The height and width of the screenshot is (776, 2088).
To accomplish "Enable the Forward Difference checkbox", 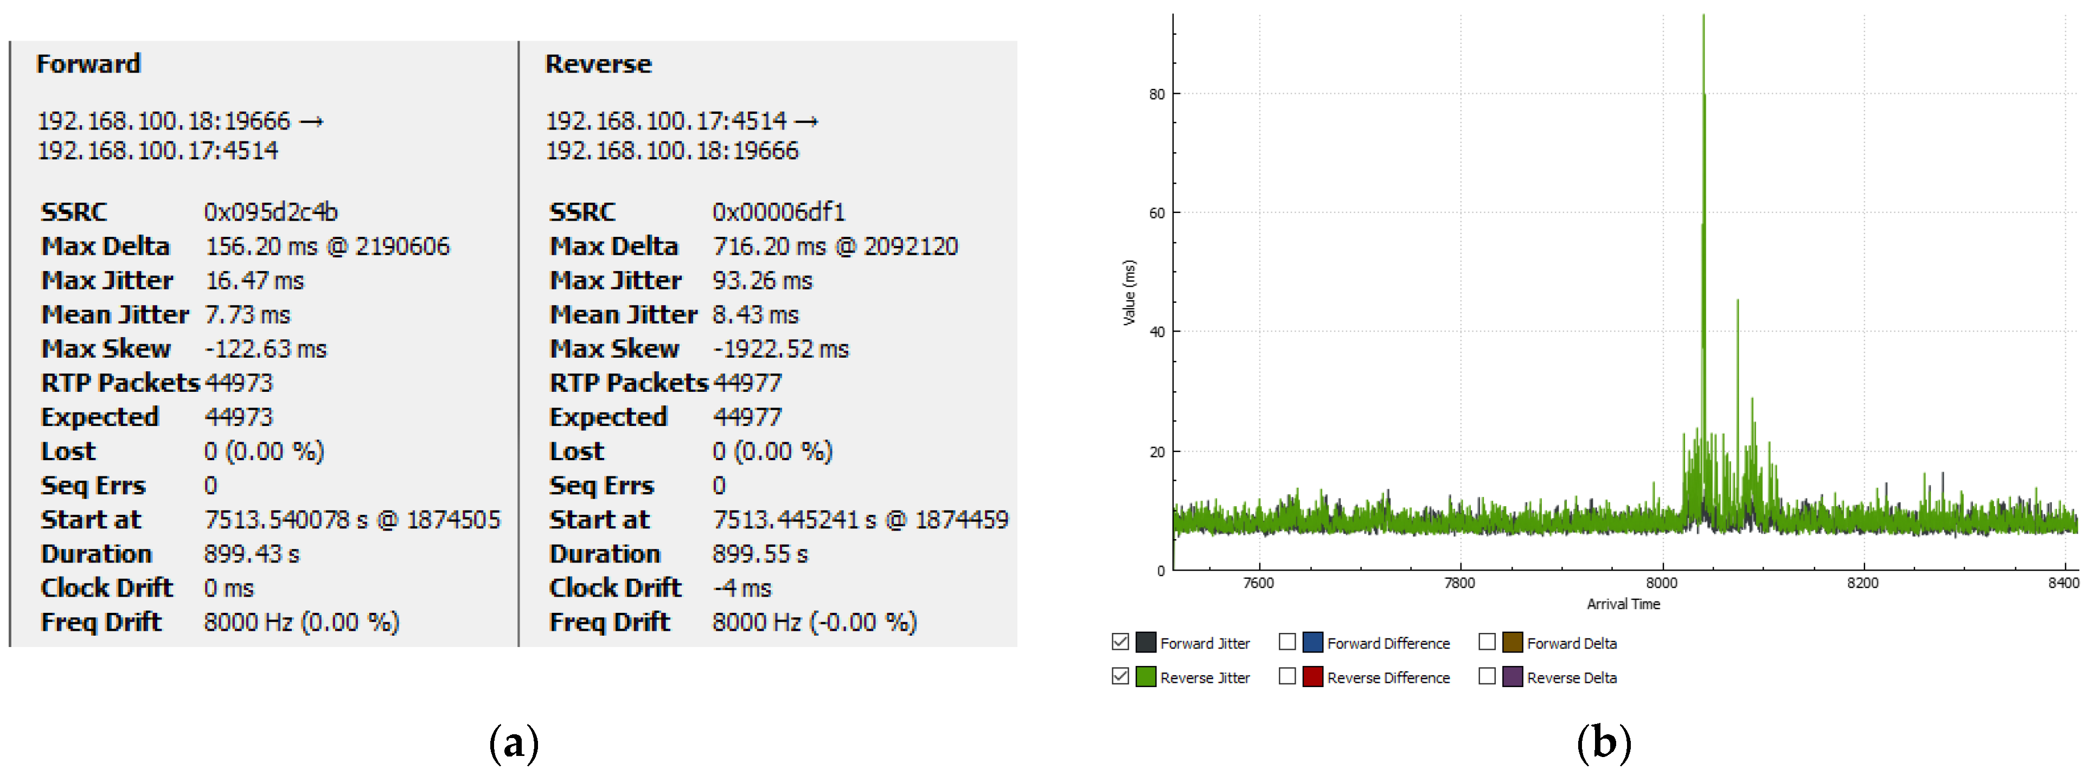I will (1287, 642).
